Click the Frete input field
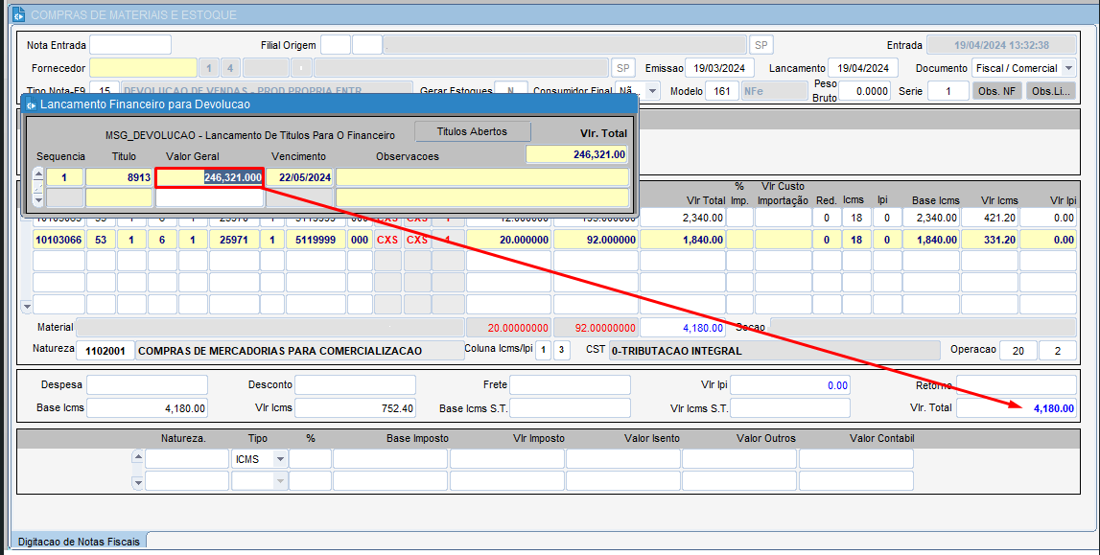The image size is (1100, 555). pos(570,384)
